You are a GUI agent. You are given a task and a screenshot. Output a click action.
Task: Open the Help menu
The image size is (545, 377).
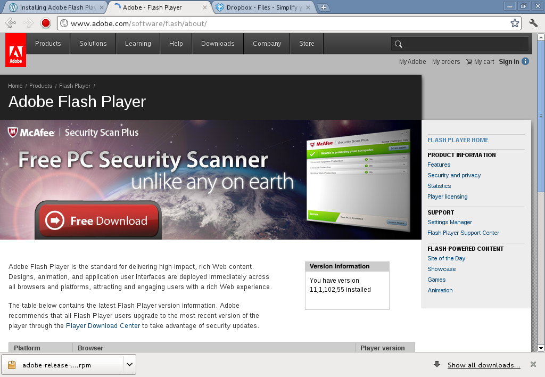pyautogui.click(x=176, y=44)
